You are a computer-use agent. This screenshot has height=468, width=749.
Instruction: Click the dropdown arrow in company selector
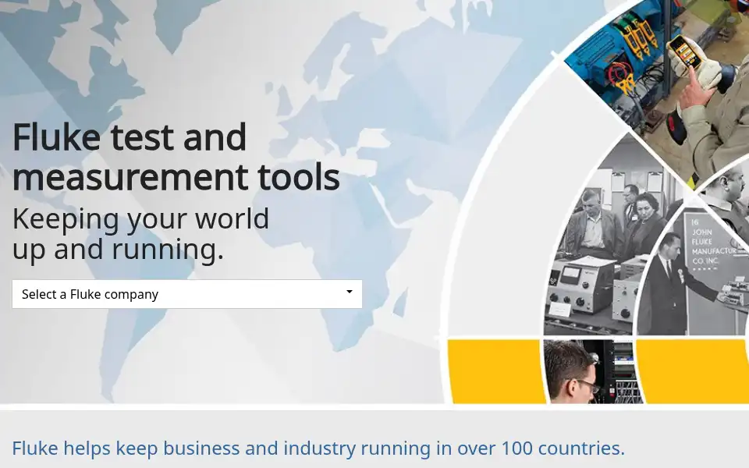[350, 292]
